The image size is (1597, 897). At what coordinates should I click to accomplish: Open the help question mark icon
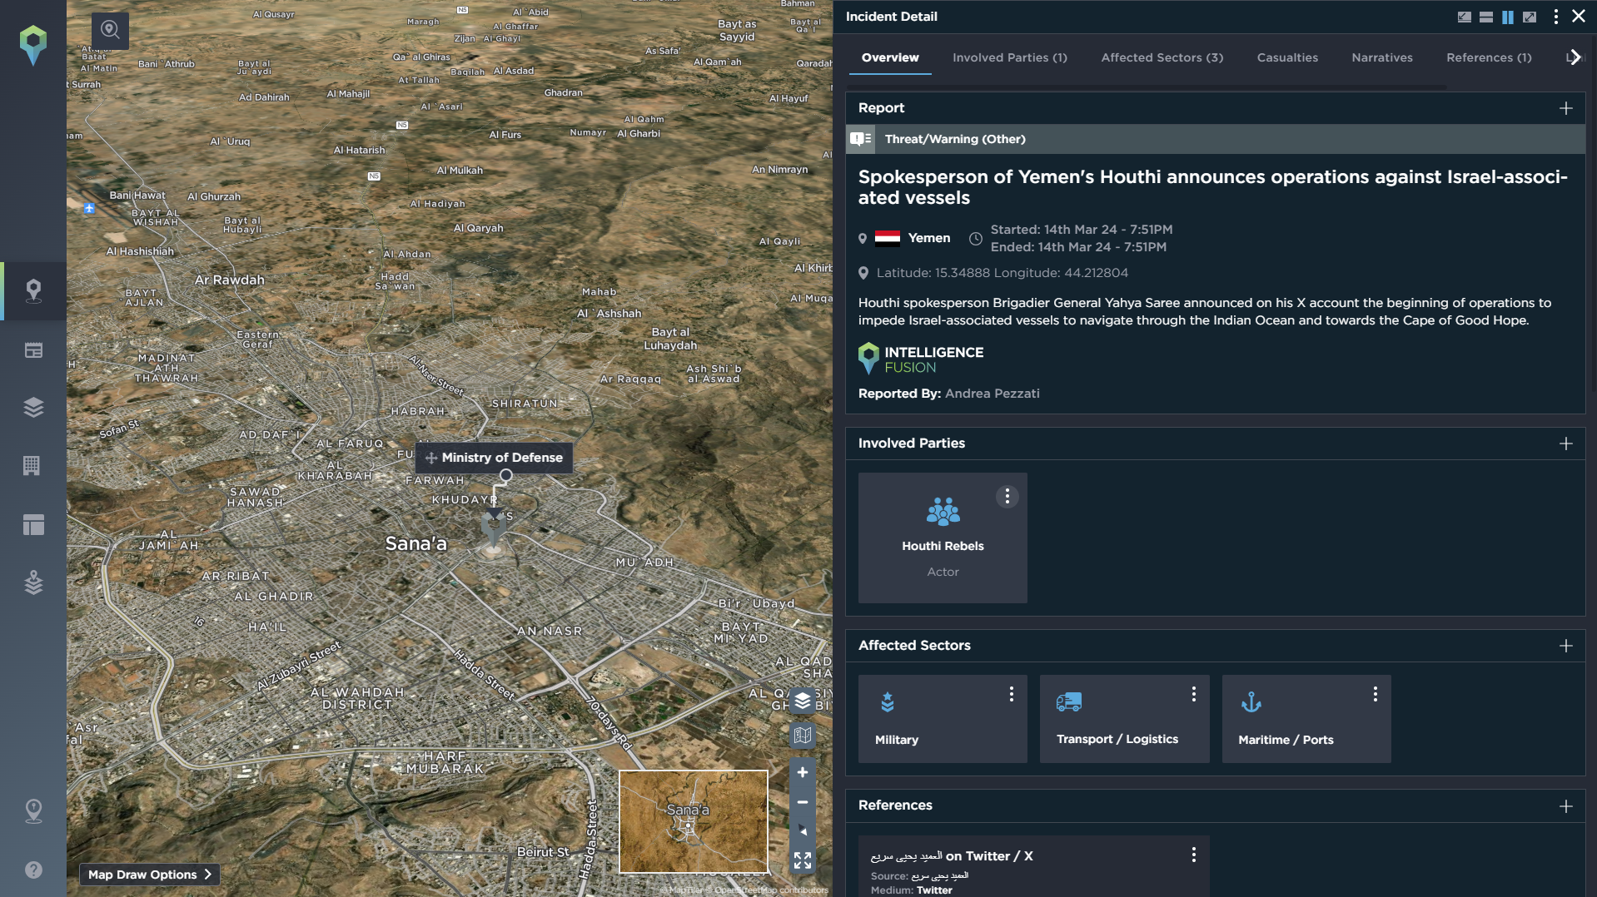point(33,870)
